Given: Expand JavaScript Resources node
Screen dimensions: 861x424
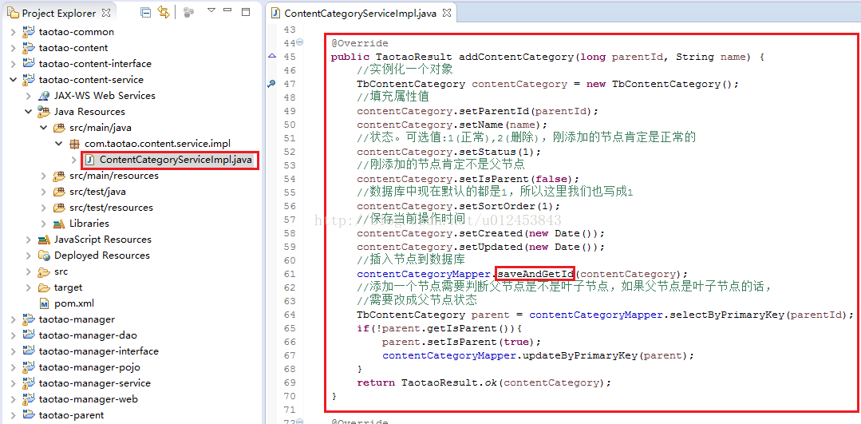Looking at the screenshot, I should tap(29, 240).
